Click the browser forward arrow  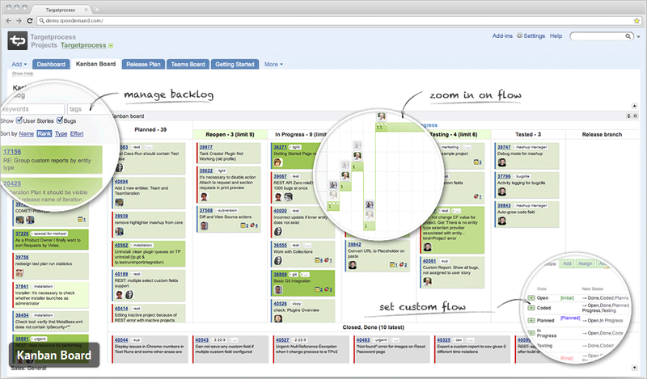click(x=19, y=21)
